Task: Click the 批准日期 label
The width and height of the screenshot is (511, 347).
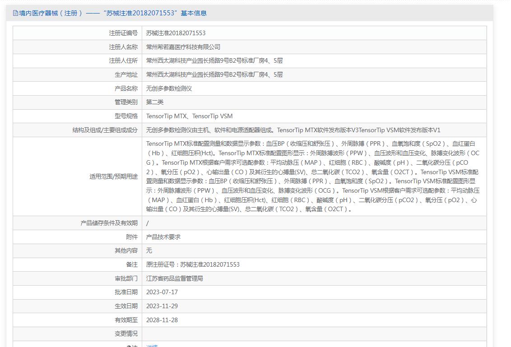Action: point(126,292)
